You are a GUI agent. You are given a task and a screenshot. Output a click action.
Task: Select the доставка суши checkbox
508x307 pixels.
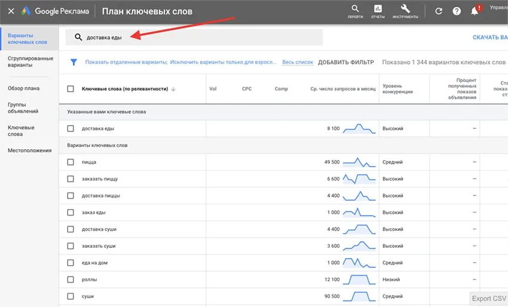(71, 229)
